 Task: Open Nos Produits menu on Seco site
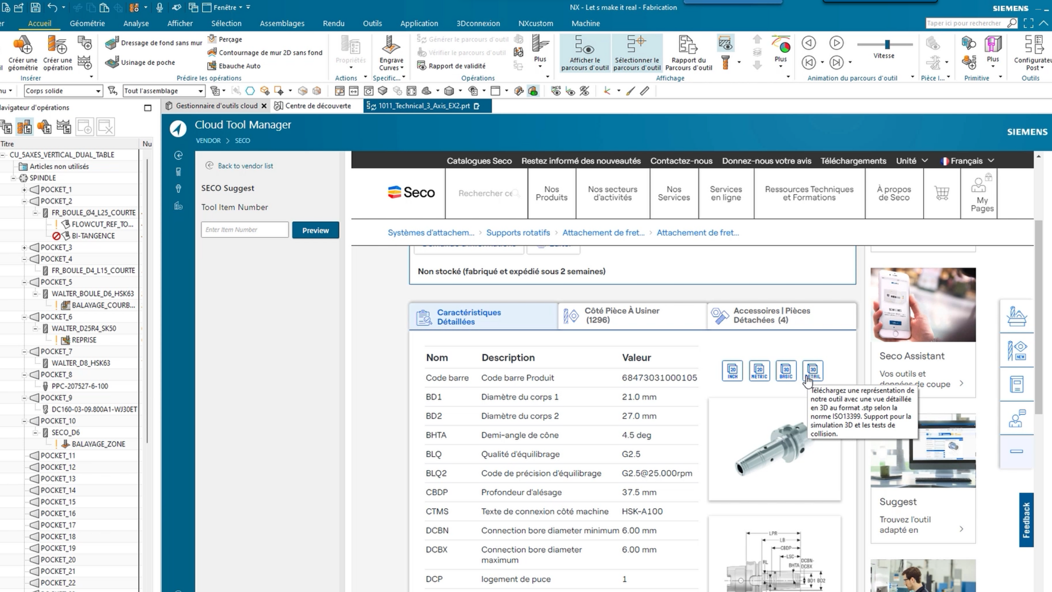pyautogui.click(x=551, y=193)
